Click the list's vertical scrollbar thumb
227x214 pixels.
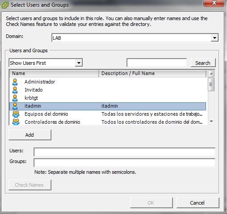click(x=211, y=84)
